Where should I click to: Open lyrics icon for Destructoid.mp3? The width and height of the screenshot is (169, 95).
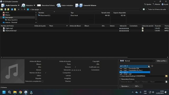pyautogui.click(x=143, y=31)
